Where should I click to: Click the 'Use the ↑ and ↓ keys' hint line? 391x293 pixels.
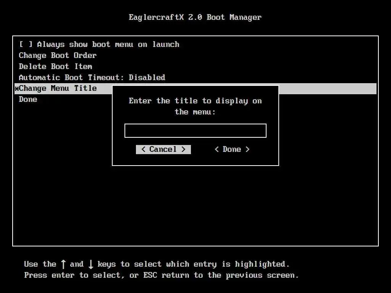[x=157, y=264]
